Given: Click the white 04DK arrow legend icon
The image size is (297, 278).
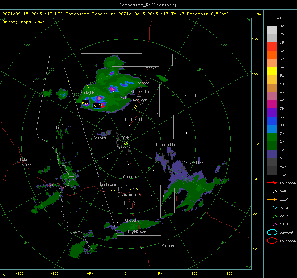Looking at the screenshot, I should [272, 191].
